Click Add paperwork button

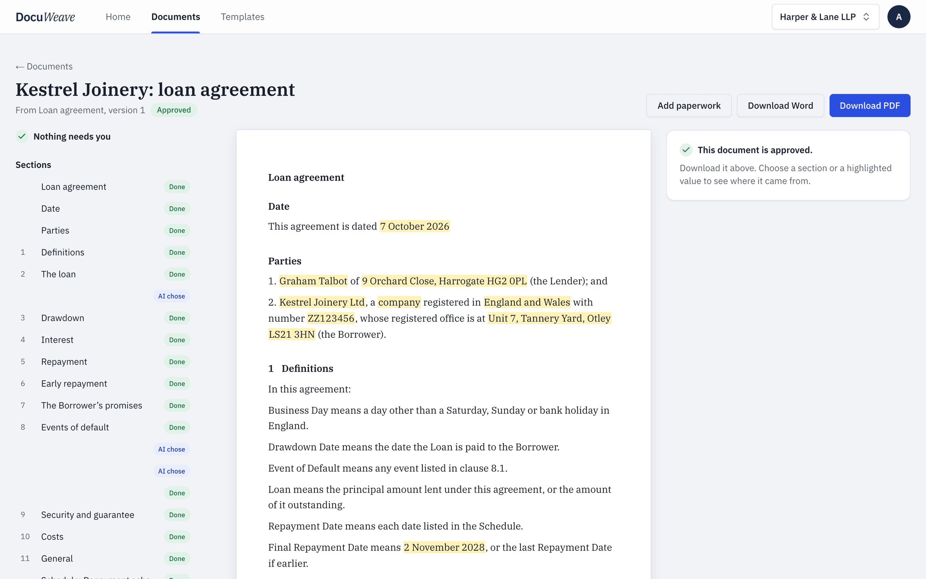689,106
